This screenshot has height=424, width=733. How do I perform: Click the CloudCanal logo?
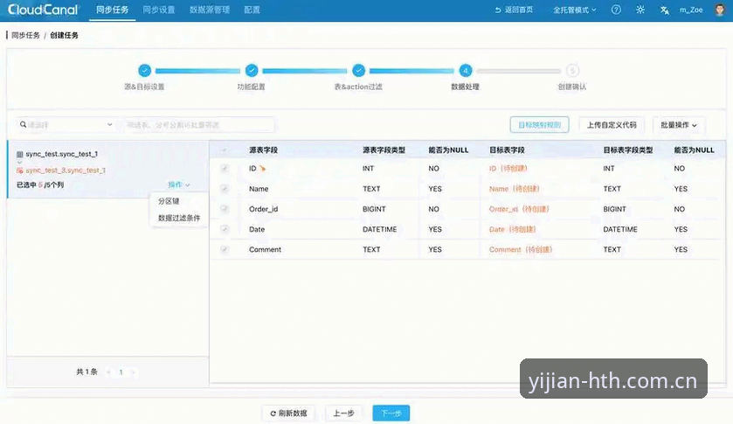[43, 10]
